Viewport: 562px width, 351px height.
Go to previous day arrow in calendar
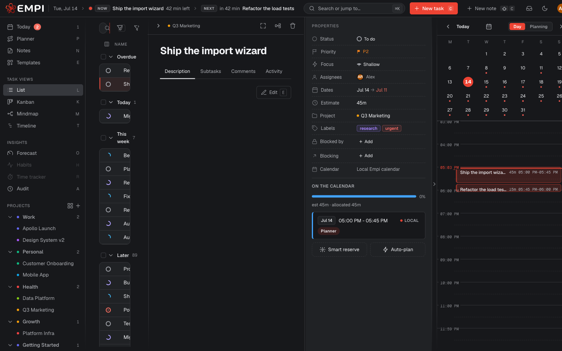(448, 27)
